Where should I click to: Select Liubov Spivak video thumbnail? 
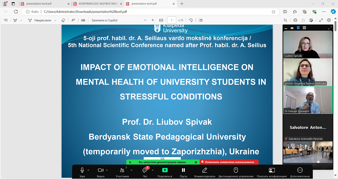pyautogui.click(x=308, y=44)
